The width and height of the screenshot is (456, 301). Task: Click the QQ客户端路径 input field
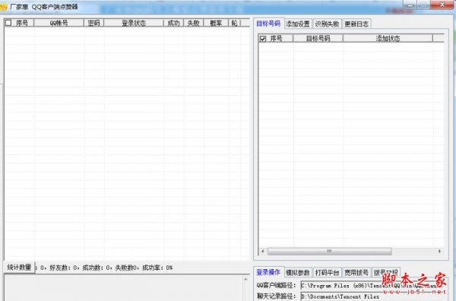tap(374, 286)
